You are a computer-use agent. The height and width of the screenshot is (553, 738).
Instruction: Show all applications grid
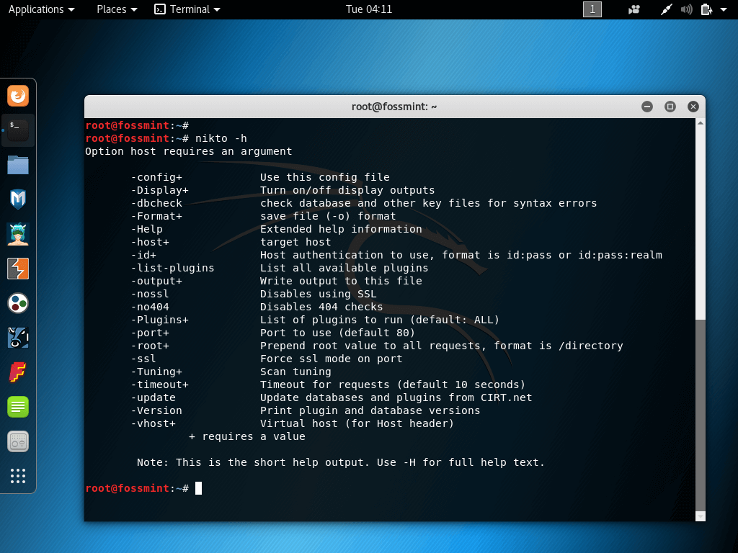(18, 476)
